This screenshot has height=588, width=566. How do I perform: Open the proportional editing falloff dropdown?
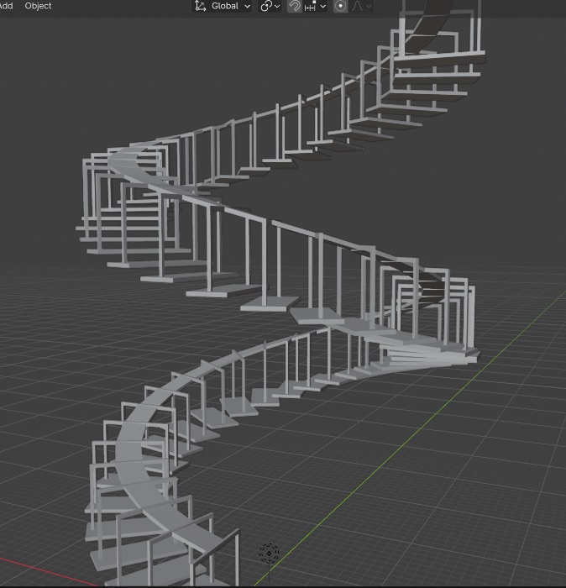(x=361, y=7)
